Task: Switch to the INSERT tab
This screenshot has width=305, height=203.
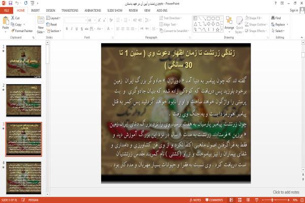Action: tap(35, 11)
